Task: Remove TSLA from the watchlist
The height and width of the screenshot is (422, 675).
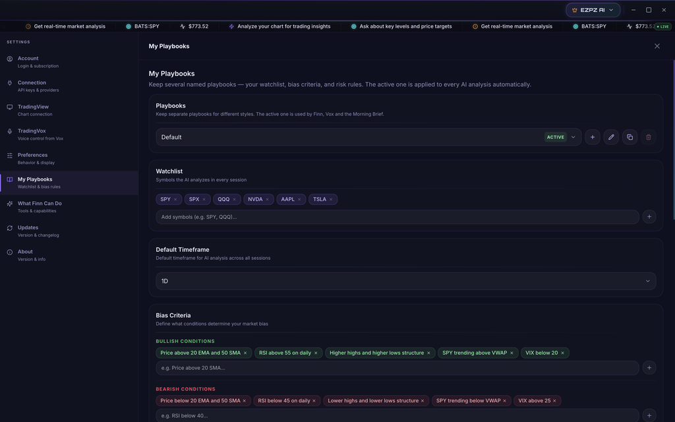Action: [x=331, y=199]
